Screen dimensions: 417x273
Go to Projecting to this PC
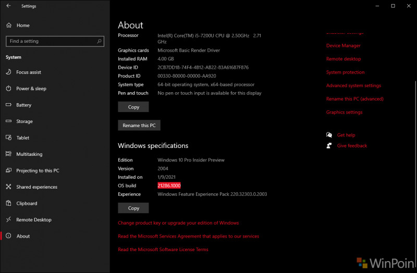point(38,171)
